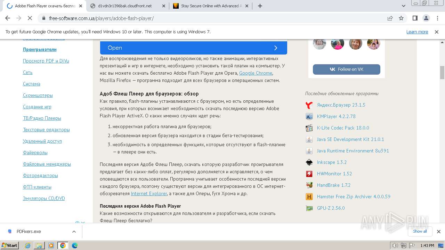Click page vertical scrollbar thumb
The image size is (445, 250).
442,72
